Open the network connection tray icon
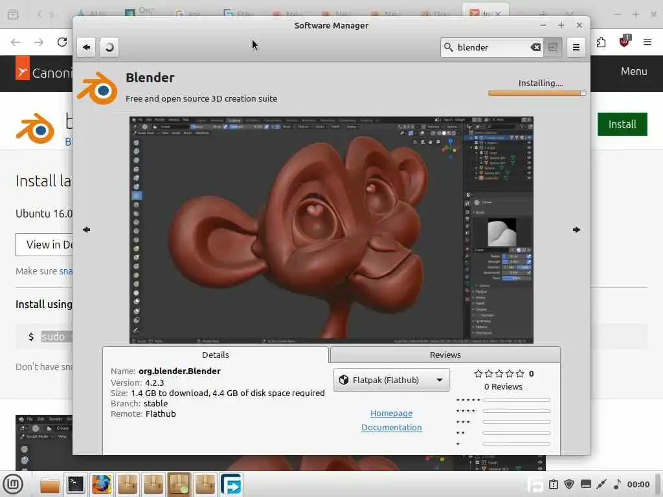 click(601, 484)
